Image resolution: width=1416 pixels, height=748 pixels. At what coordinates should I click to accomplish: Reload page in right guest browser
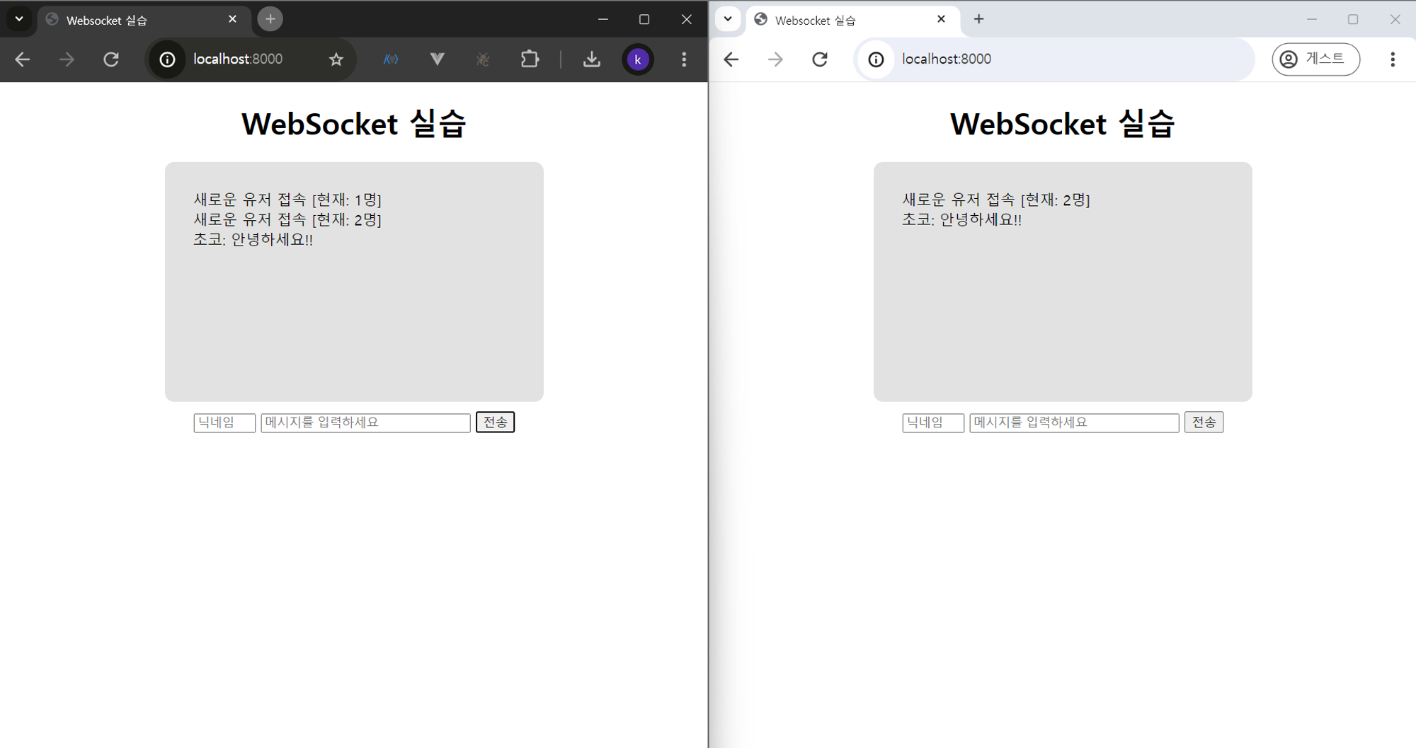coord(820,59)
